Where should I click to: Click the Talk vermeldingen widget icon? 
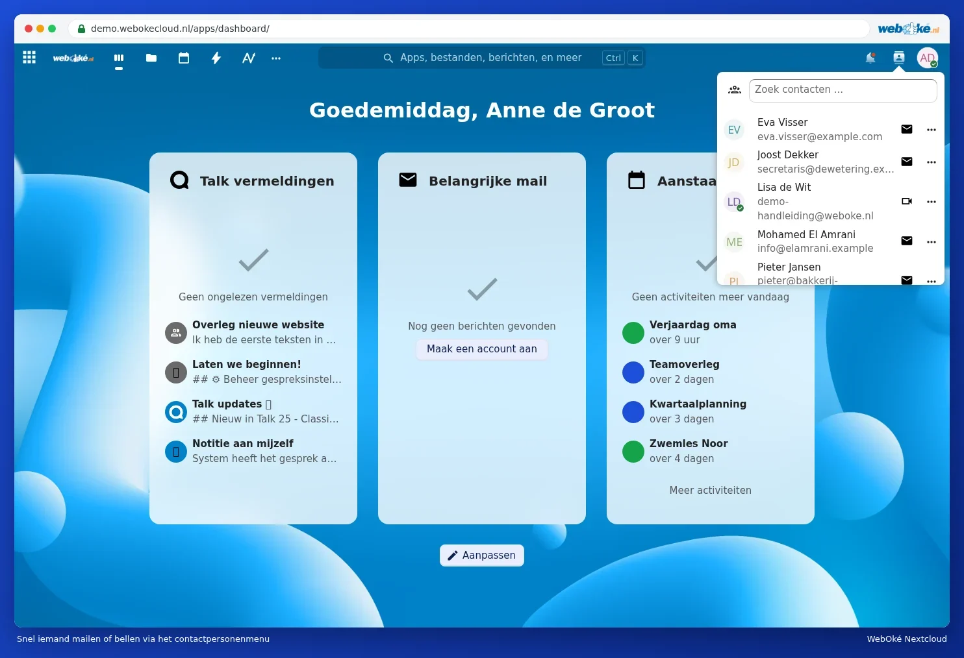click(x=179, y=180)
